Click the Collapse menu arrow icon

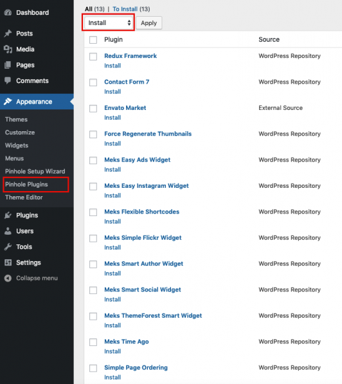tap(8, 279)
